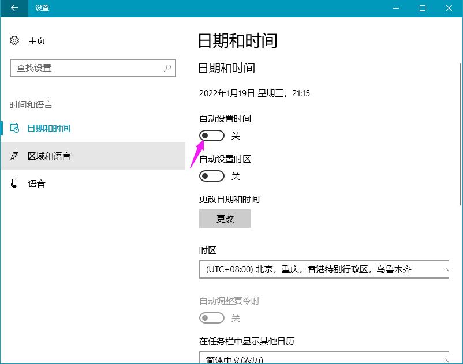Click the microphone icon beside 语音

[14, 183]
